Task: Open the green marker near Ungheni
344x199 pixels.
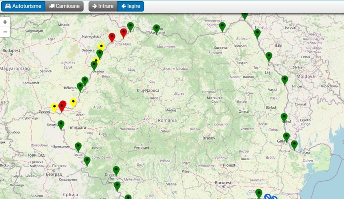Action: (269, 56)
